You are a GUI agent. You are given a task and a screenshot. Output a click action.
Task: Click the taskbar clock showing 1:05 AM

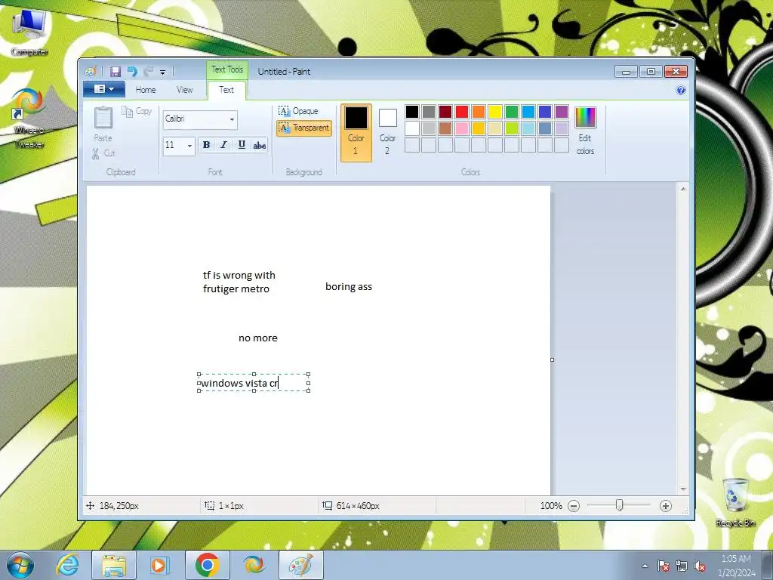pos(736,566)
